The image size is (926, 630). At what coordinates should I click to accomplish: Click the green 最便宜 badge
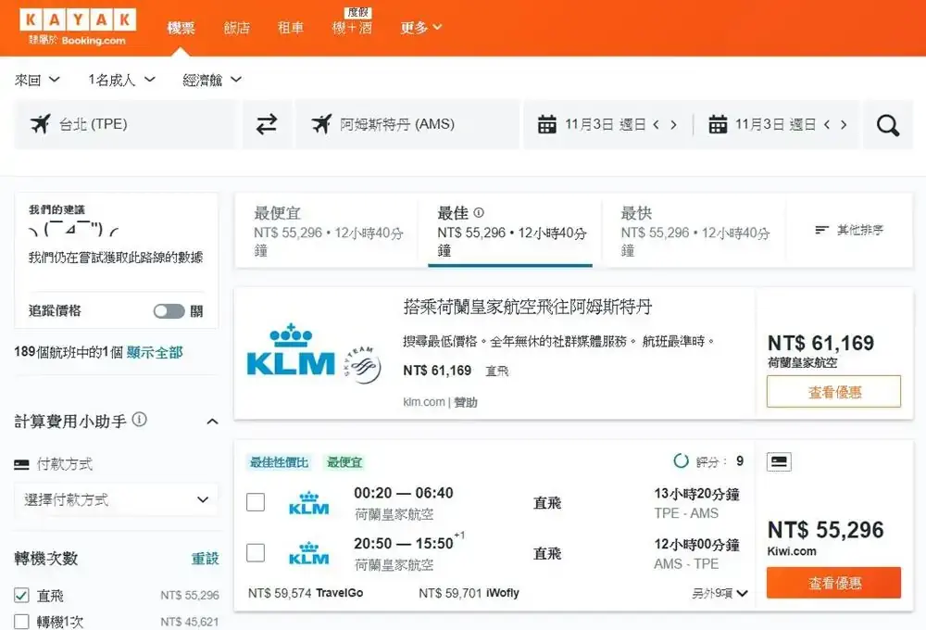click(x=344, y=462)
